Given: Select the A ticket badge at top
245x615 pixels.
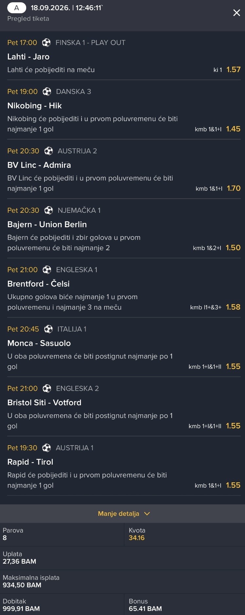Looking at the screenshot, I should [17, 8].
